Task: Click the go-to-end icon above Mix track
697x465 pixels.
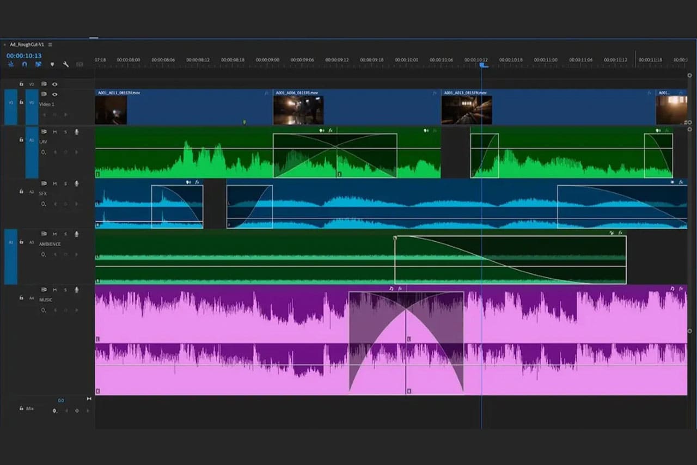Action: click(x=89, y=399)
